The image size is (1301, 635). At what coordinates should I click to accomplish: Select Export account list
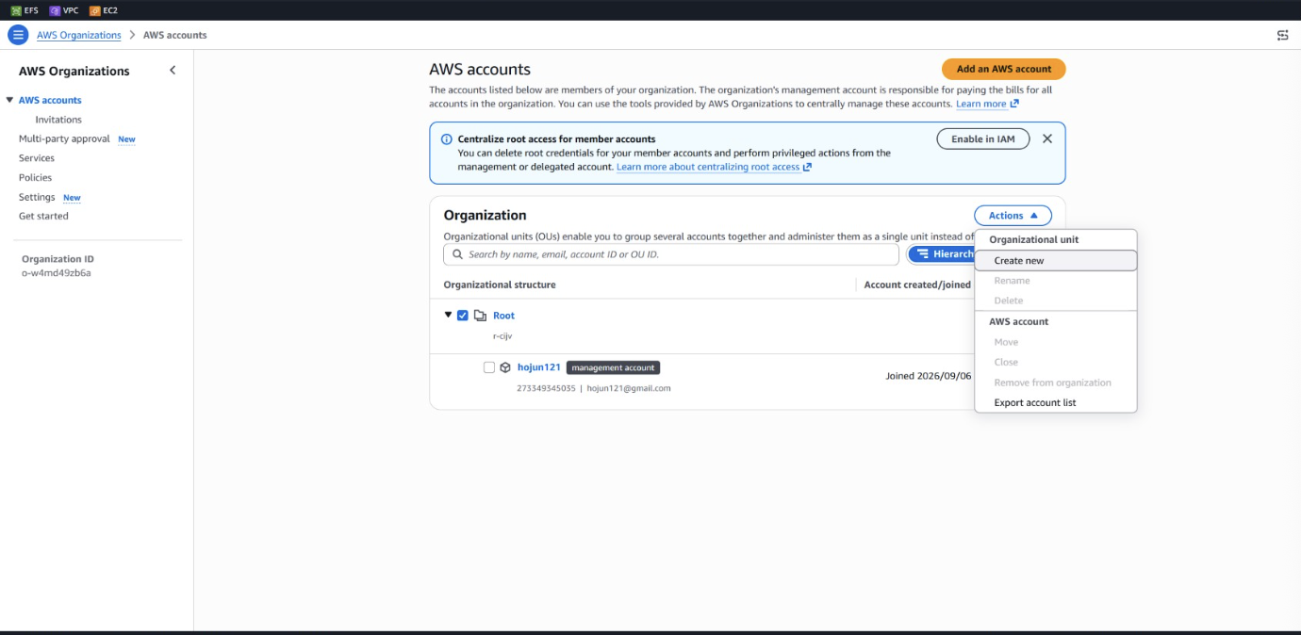pyautogui.click(x=1056, y=403)
